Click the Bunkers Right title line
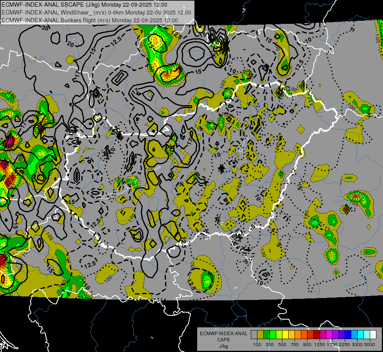Screen dimensions: 383x352 90,20
